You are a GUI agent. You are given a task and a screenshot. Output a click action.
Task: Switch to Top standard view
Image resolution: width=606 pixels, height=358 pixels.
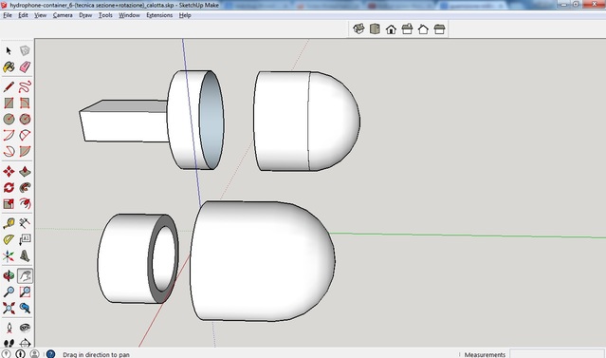tap(375, 29)
